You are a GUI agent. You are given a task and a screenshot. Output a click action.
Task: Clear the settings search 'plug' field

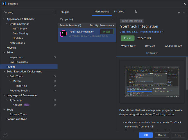(53, 12)
